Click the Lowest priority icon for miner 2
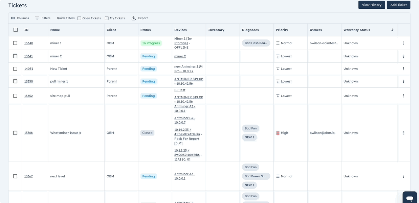The image size is (419, 203). click(x=278, y=56)
